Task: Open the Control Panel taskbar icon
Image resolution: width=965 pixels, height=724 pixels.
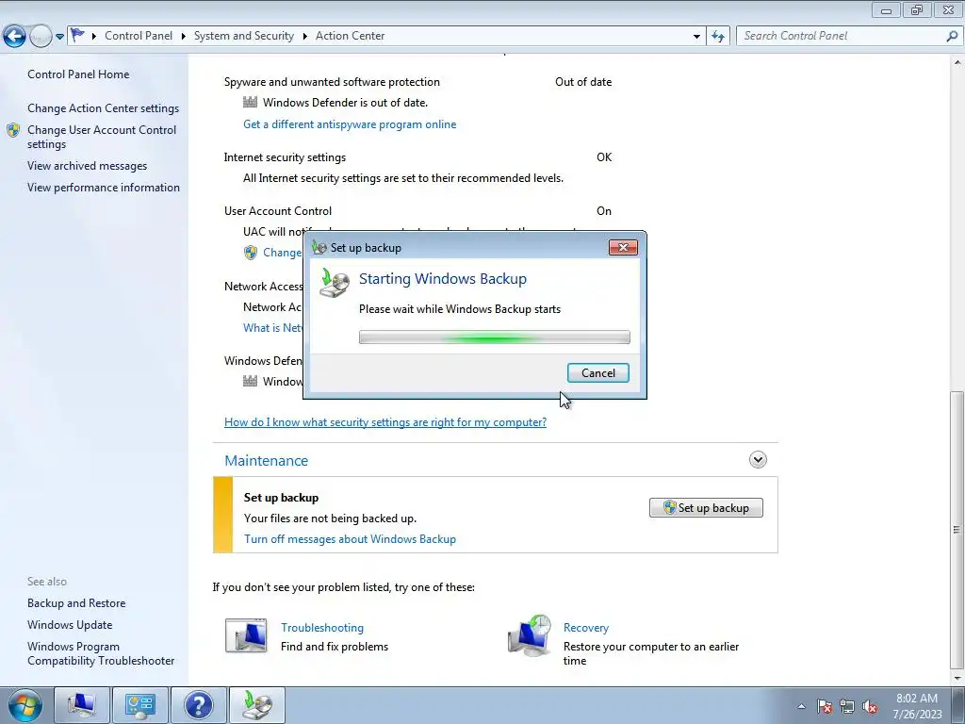Action: [139, 705]
